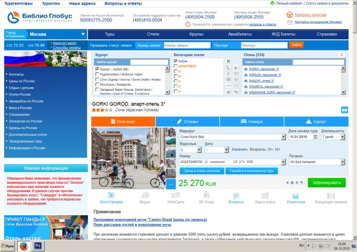Open the Авиабилеты menu
Image resolution: width=357 pixels, height=252 pixels.
240,34
